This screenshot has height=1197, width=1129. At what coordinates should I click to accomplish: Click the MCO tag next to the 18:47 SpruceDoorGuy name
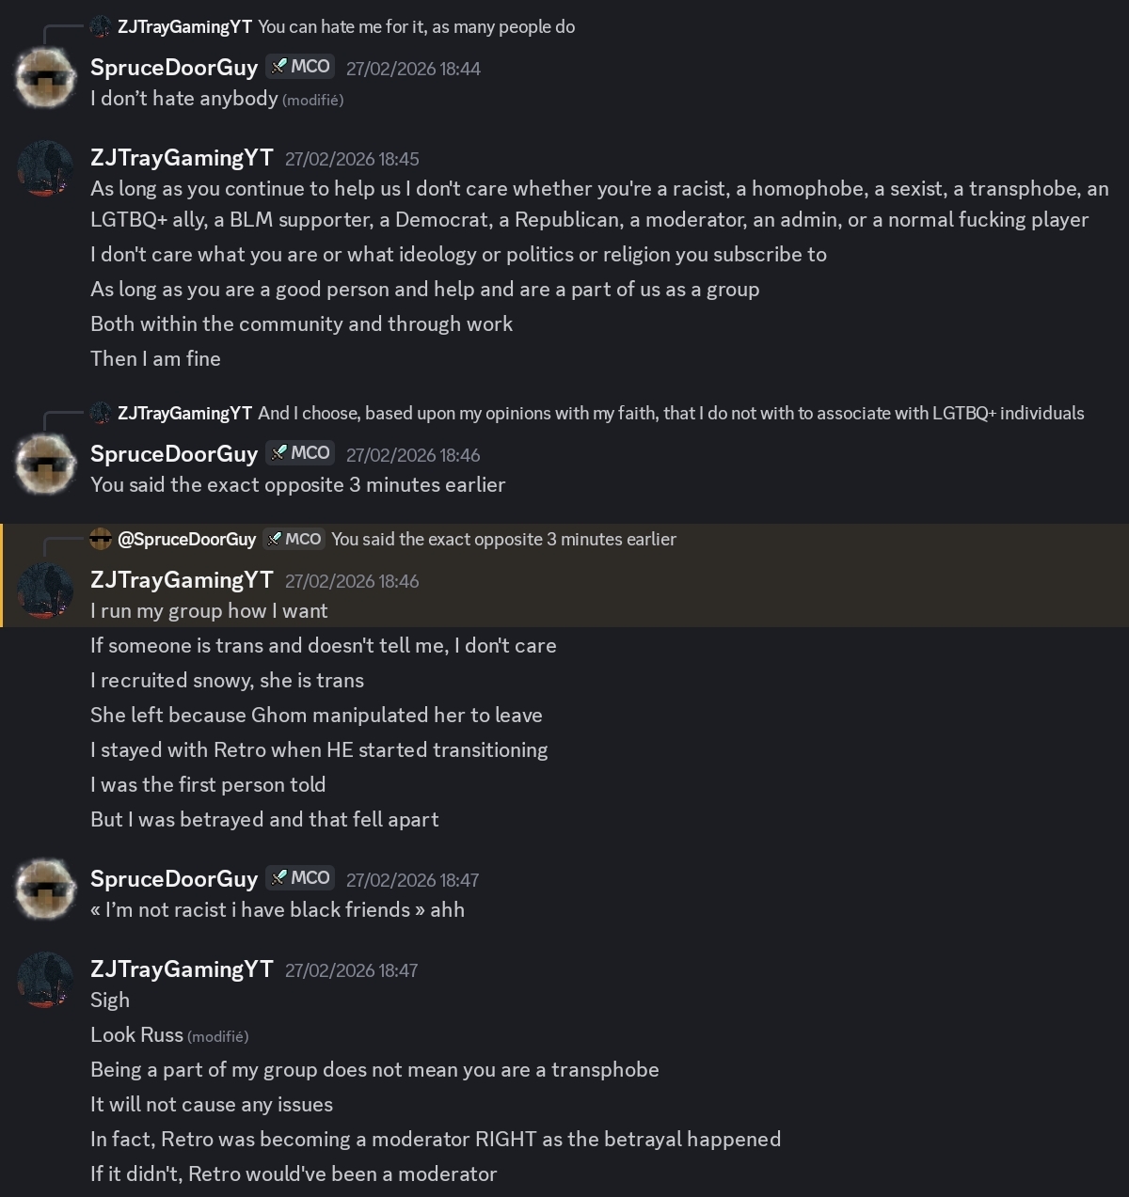(x=300, y=877)
